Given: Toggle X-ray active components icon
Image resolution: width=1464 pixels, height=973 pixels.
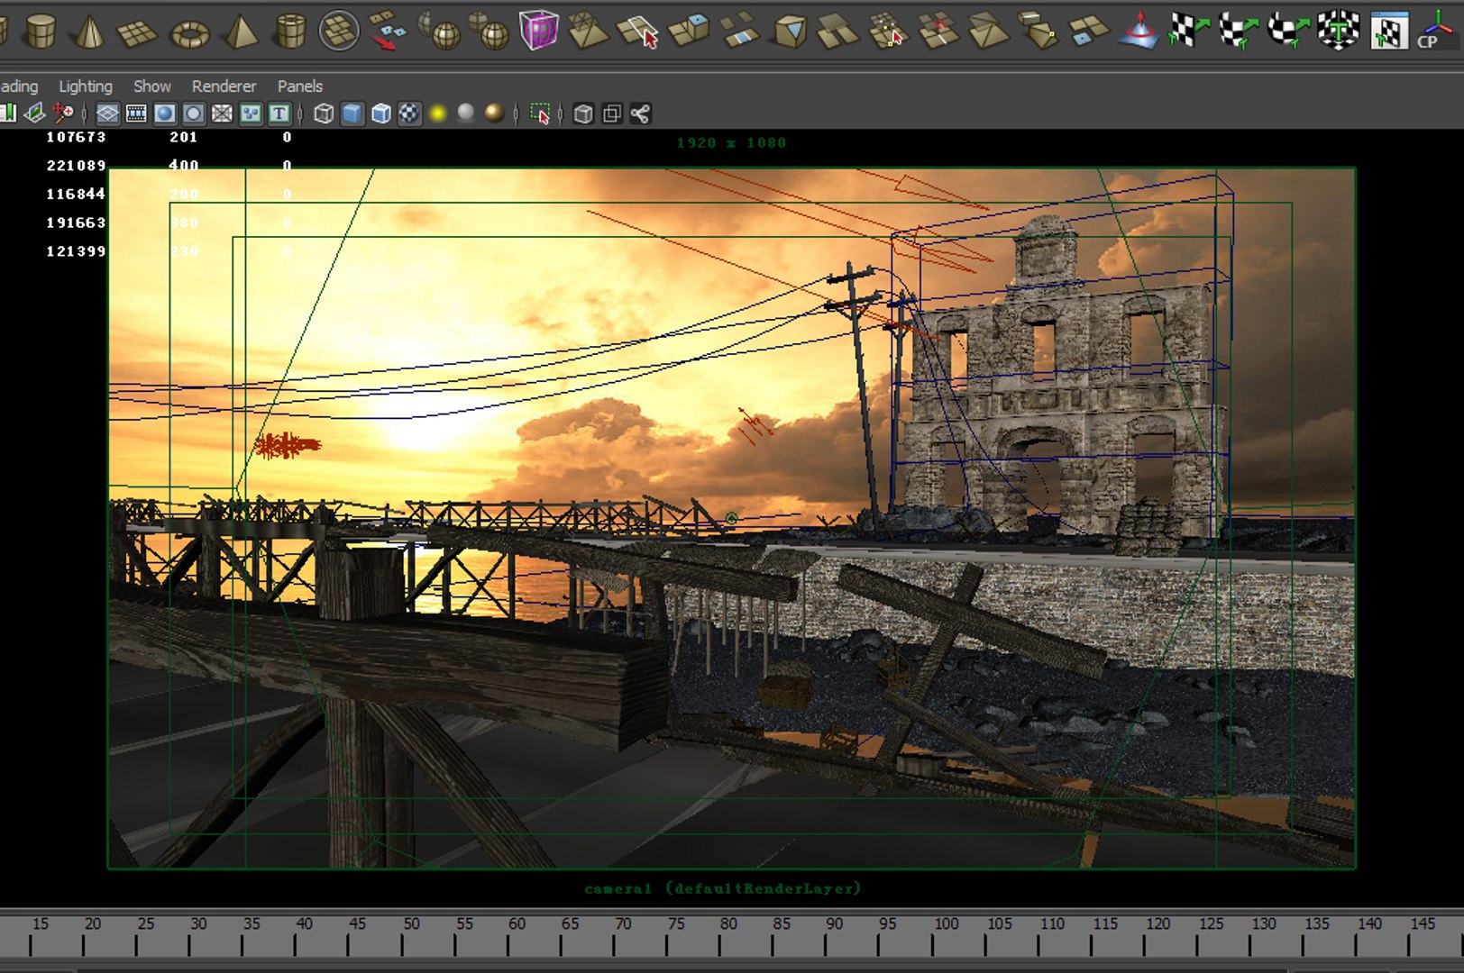Looking at the screenshot, I should click(612, 114).
